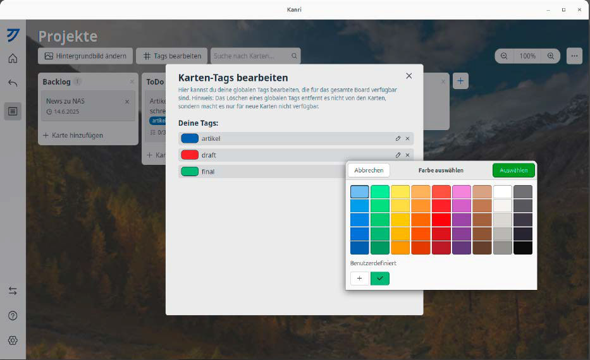The image size is (590, 360).
Task: Select the checked green custom color
Action: coord(380,279)
